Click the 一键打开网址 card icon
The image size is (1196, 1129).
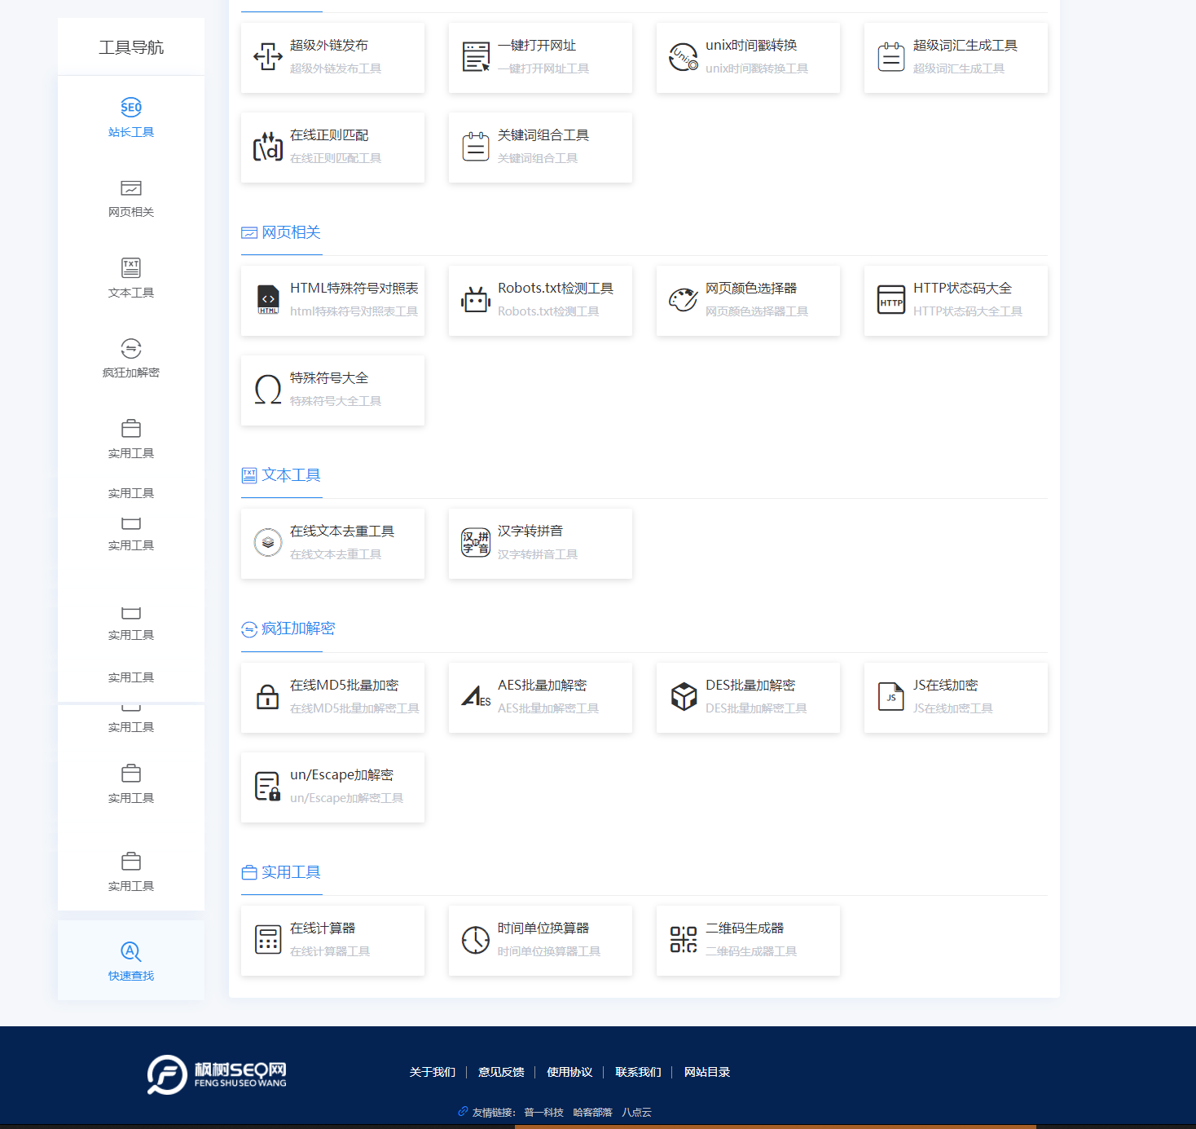pyautogui.click(x=476, y=57)
